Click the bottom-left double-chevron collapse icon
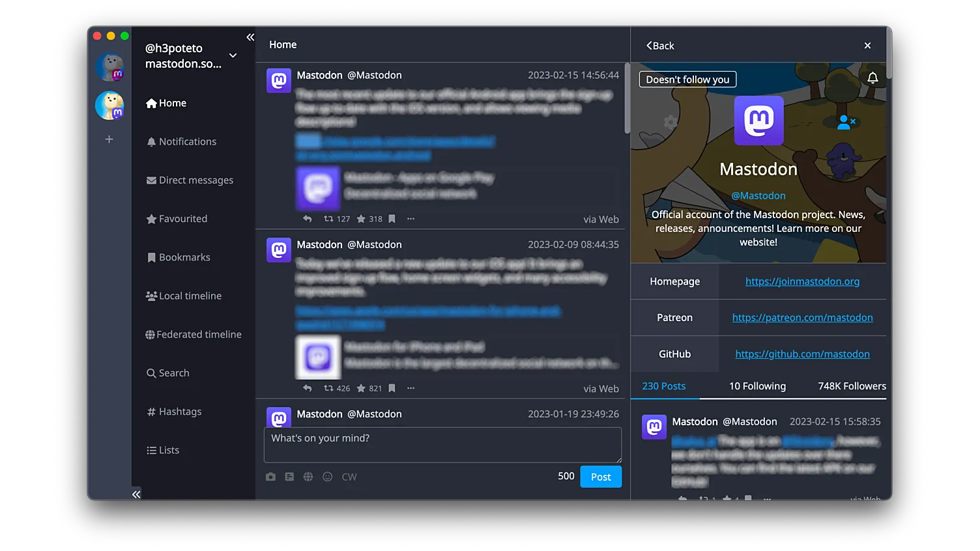 136,494
